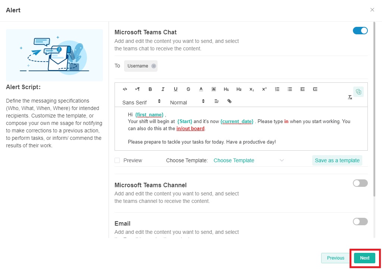This screenshot has height=270, width=382.
Task: Toggle bold formatting in the editor
Action: click(150, 89)
